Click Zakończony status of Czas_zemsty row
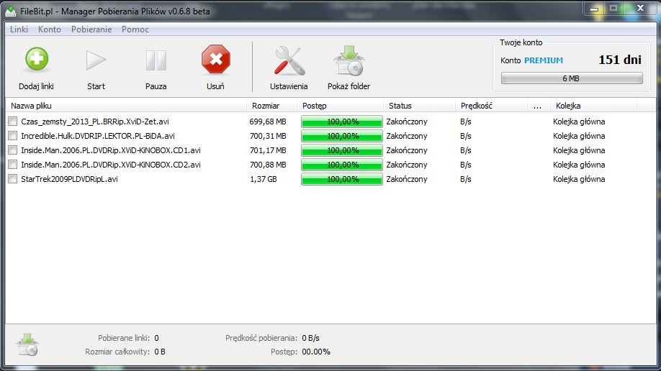This screenshot has width=661, height=371. (x=407, y=122)
